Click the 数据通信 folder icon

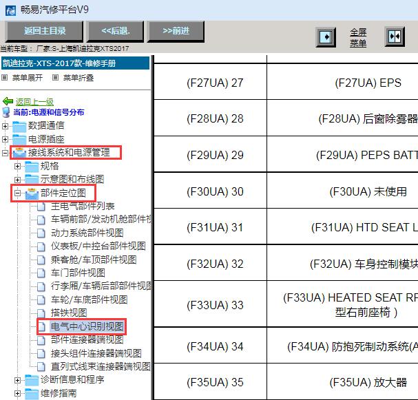[19, 126]
